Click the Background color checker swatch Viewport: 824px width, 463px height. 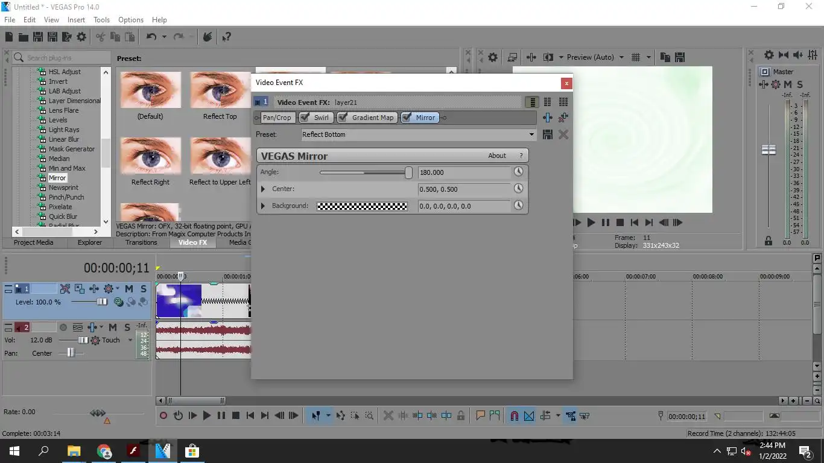(x=362, y=206)
